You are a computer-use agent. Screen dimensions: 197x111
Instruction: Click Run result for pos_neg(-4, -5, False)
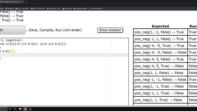click(192, 52)
